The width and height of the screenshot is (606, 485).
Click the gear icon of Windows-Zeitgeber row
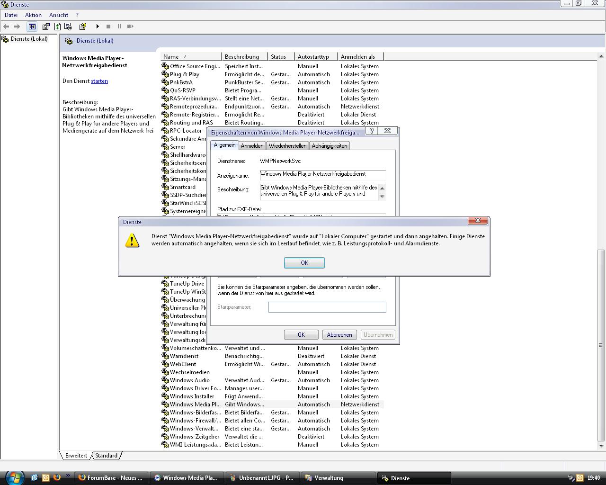[165, 437]
